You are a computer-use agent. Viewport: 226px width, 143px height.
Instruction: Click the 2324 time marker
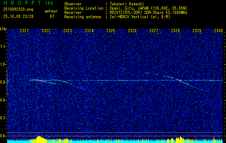click(89, 30)
